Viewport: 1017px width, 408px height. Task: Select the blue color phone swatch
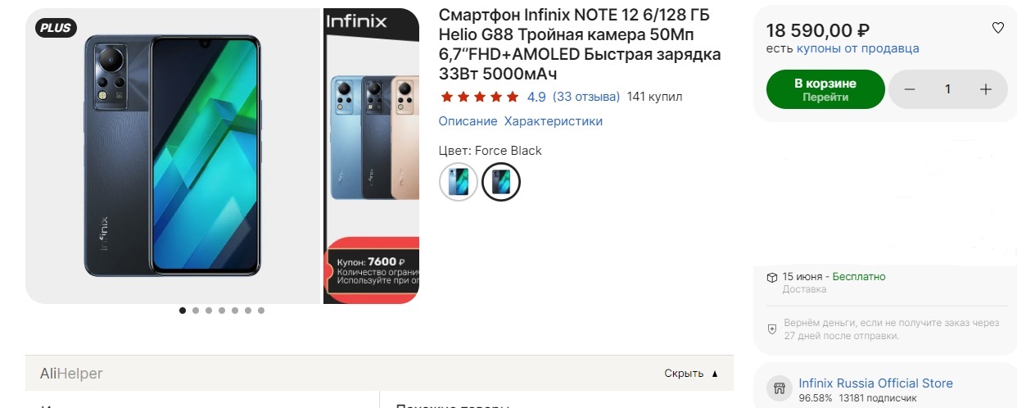pyautogui.click(x=459, y=182)
